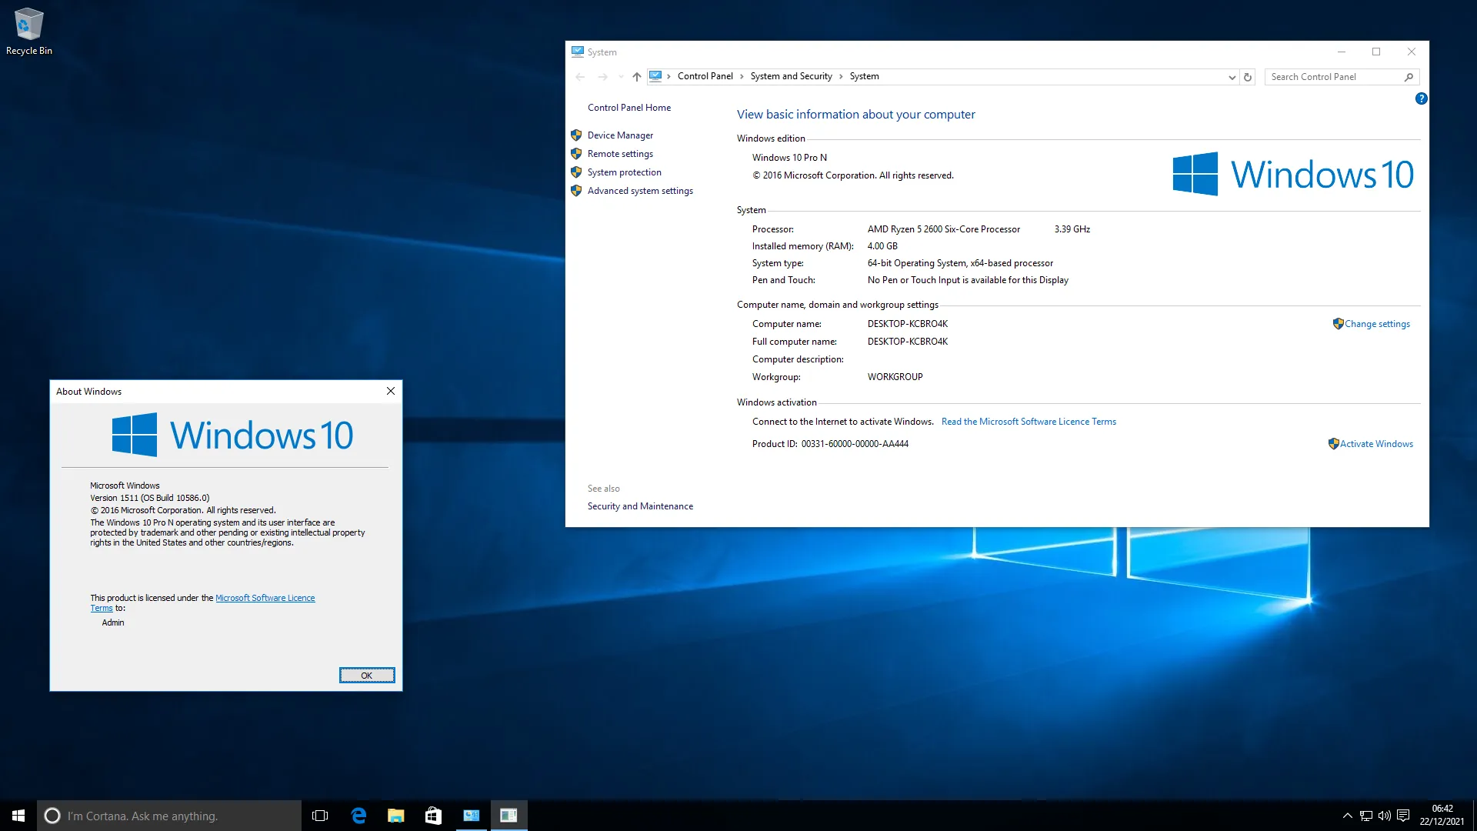Click the Advanced system settings shield icon
This screenshot has height=831, width=1477.
pos(576,191)
